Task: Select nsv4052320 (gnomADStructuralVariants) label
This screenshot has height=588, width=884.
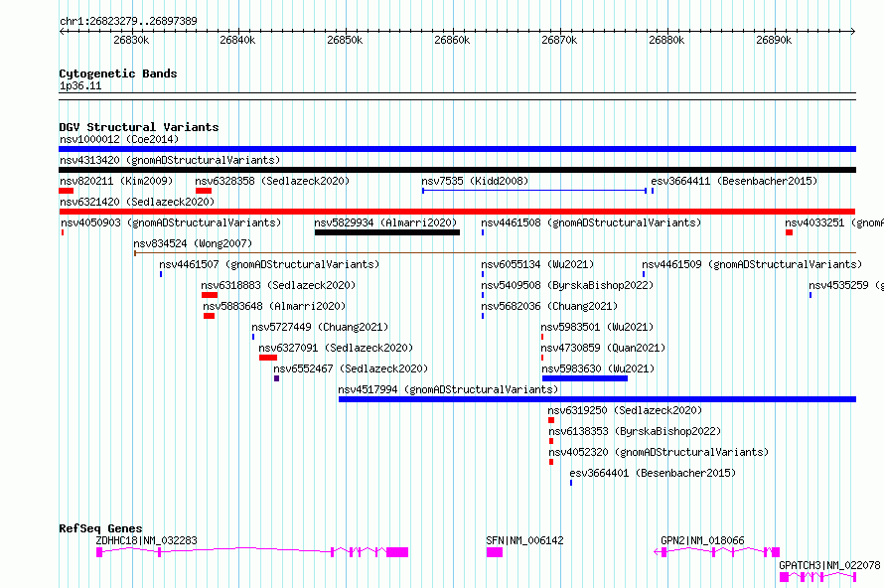Action: pyautogui.click(x=659, y=452)
